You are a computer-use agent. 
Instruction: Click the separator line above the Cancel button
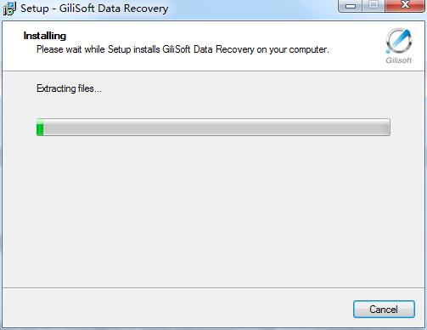(x=213, y=288)
